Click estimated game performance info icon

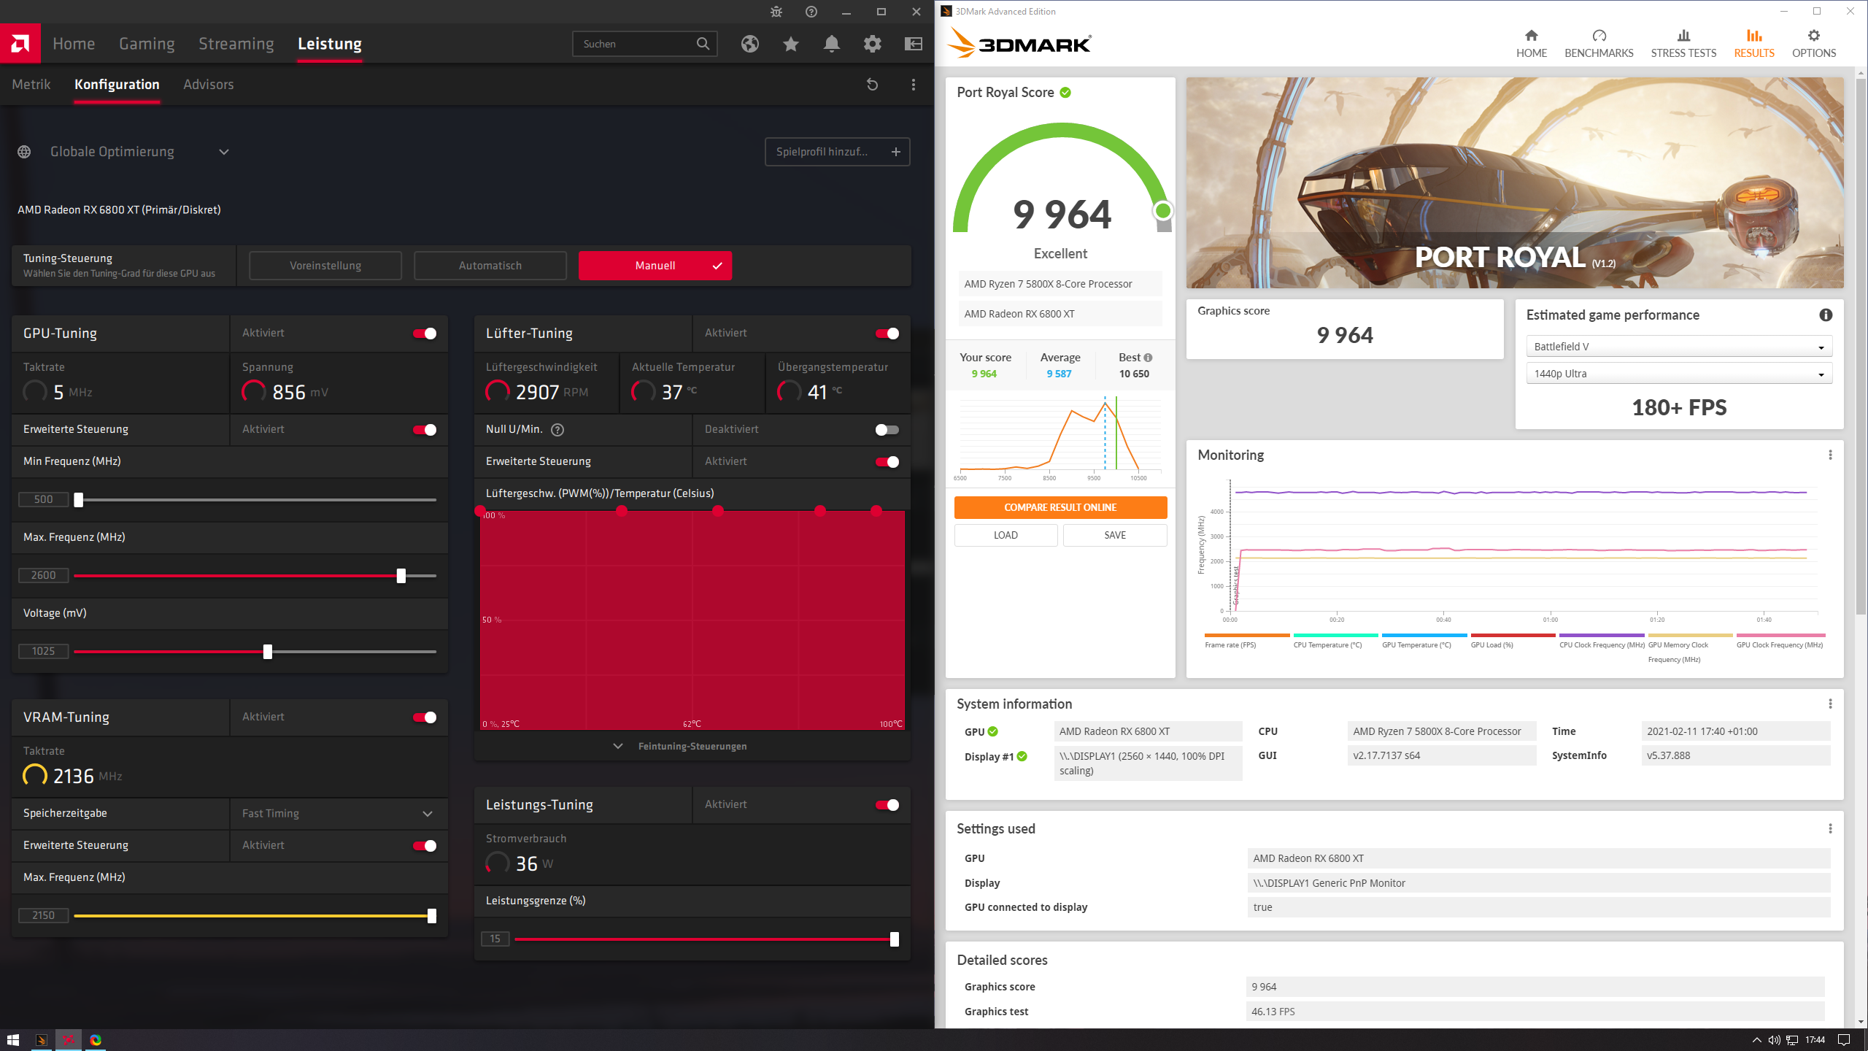coord(1825,315)
